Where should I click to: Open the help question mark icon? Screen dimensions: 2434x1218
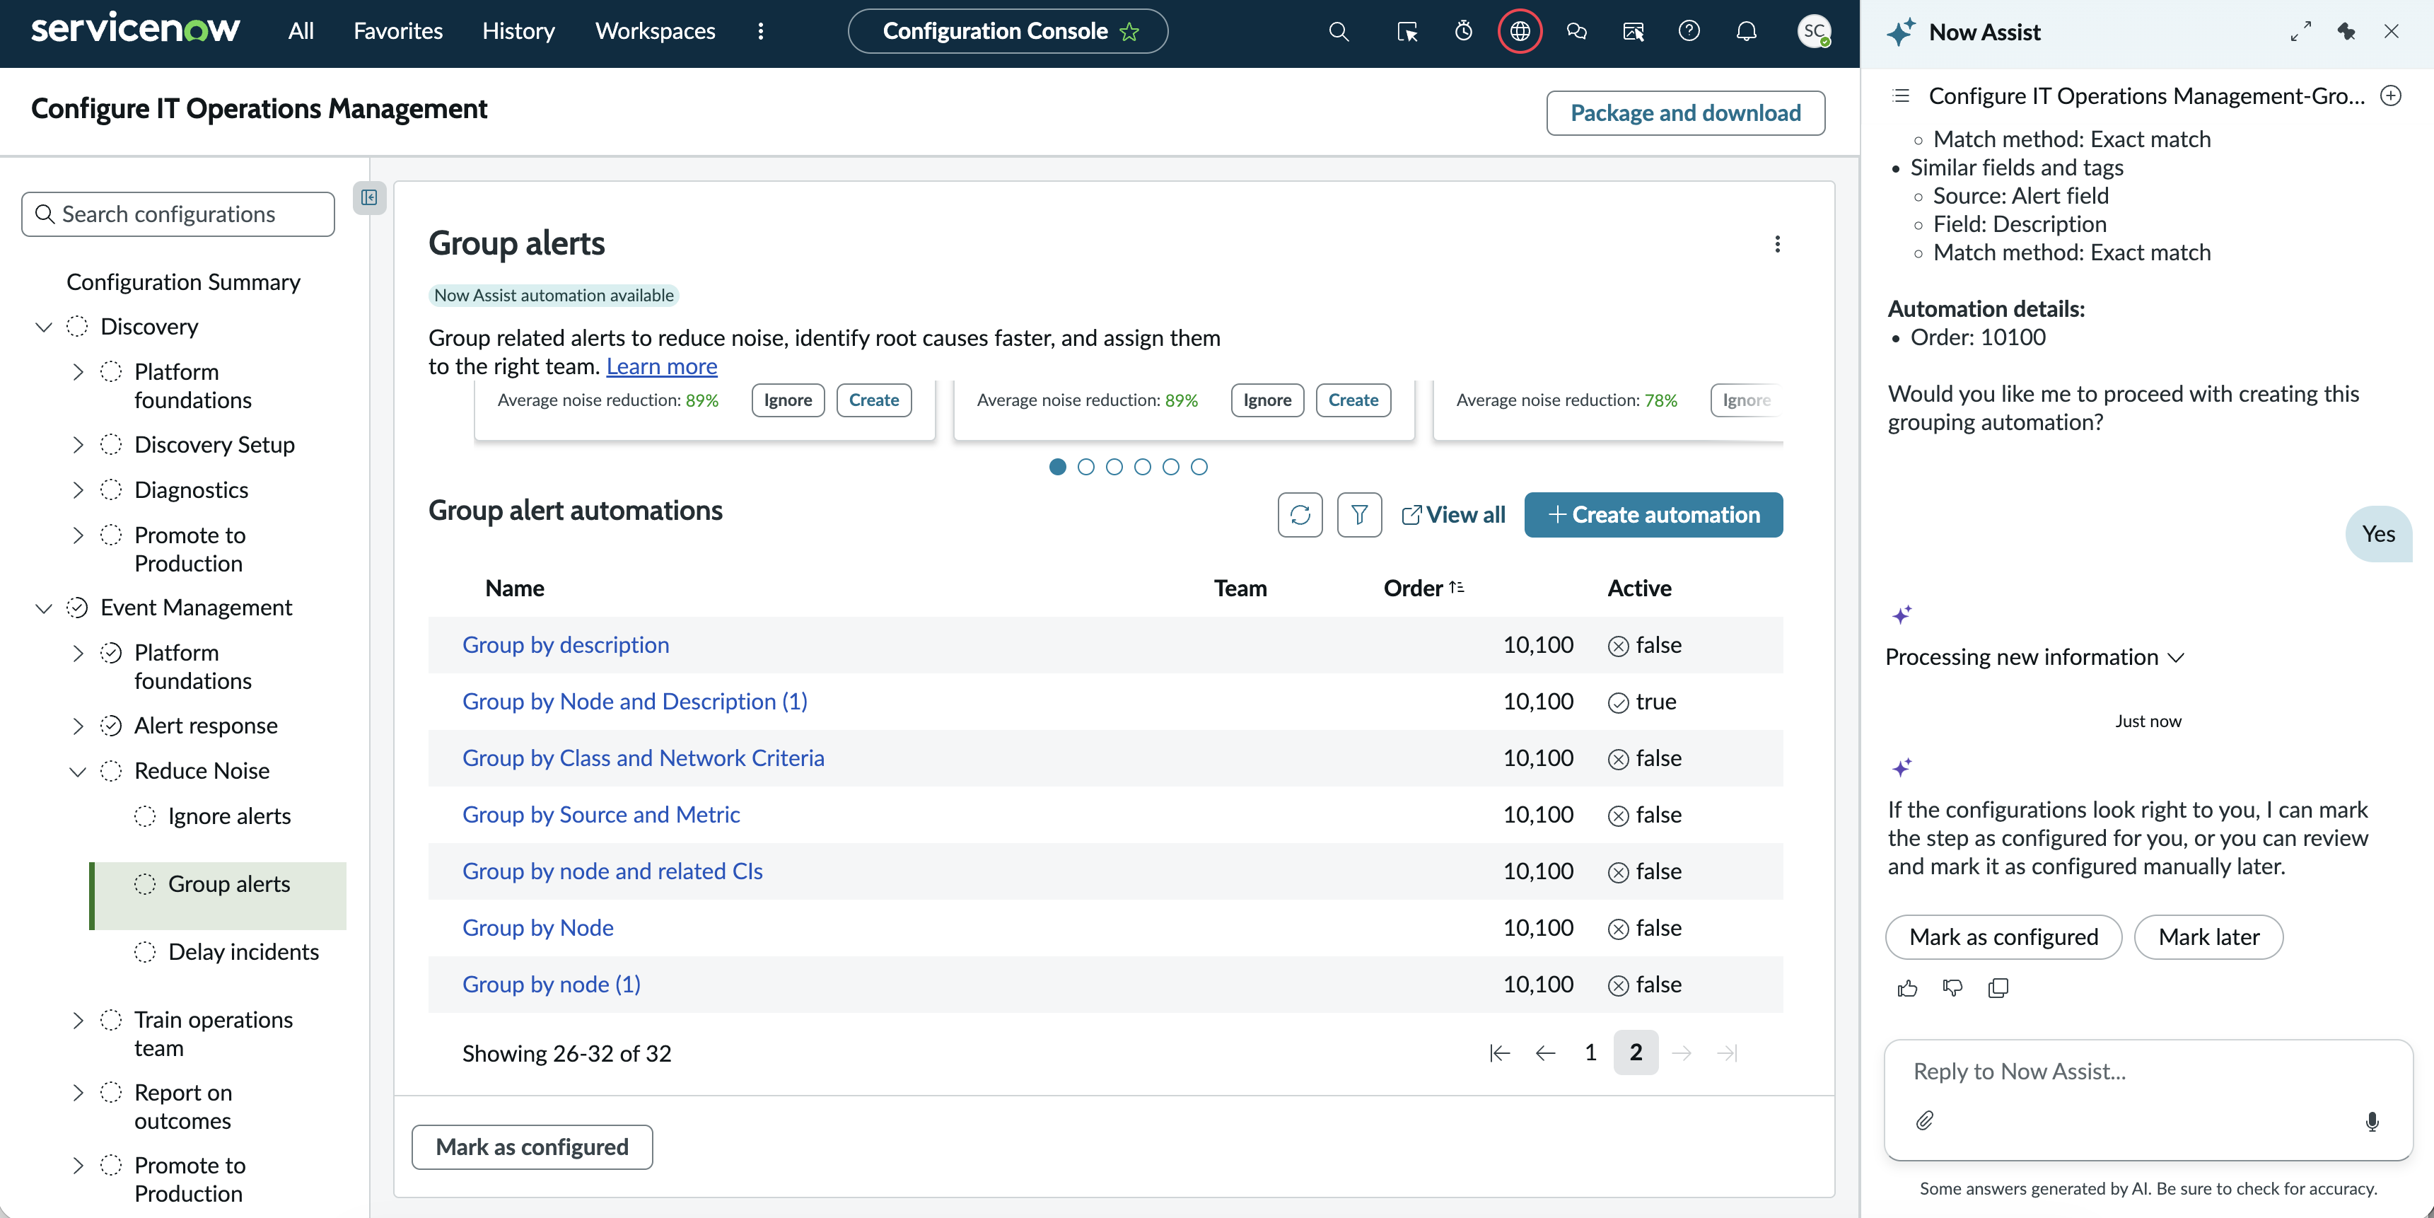point(1689,31)
